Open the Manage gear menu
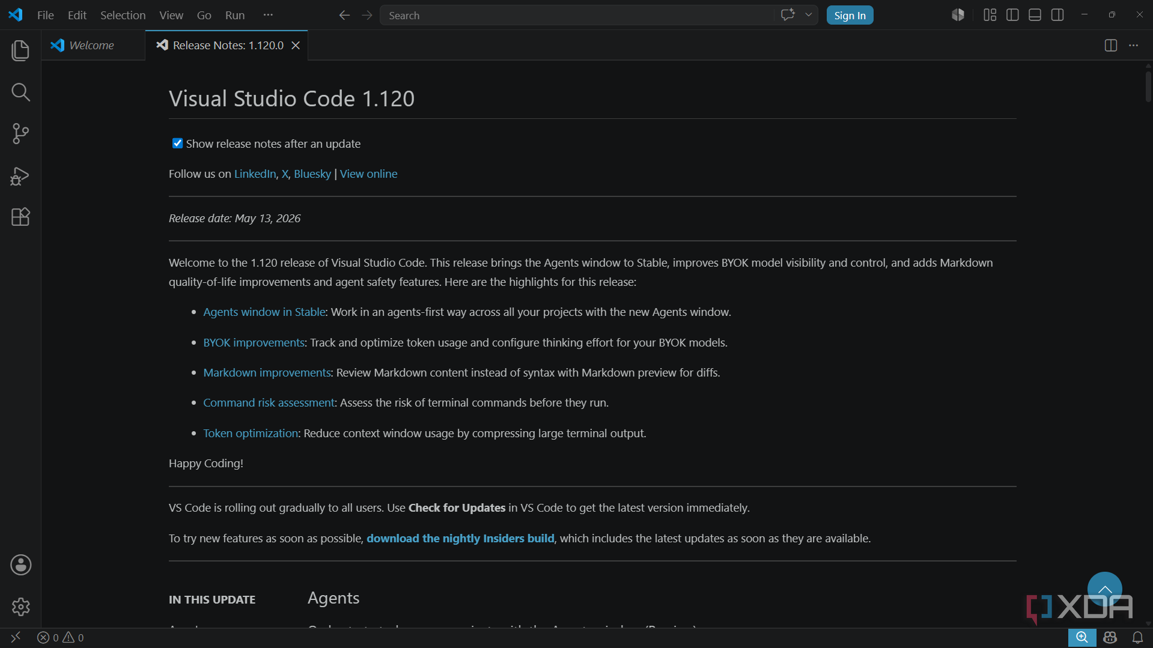1153x648 pixels. pos(20,607)
